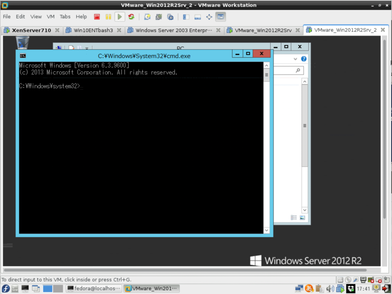Open Japanese input method tray icon
Image resolution: width=392 pixels, height=294 pixels.
[x=309, y=289]
